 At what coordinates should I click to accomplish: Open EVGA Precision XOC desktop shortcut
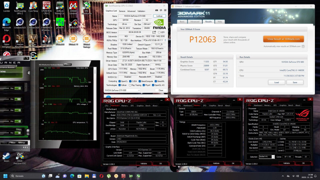(20, 158)
